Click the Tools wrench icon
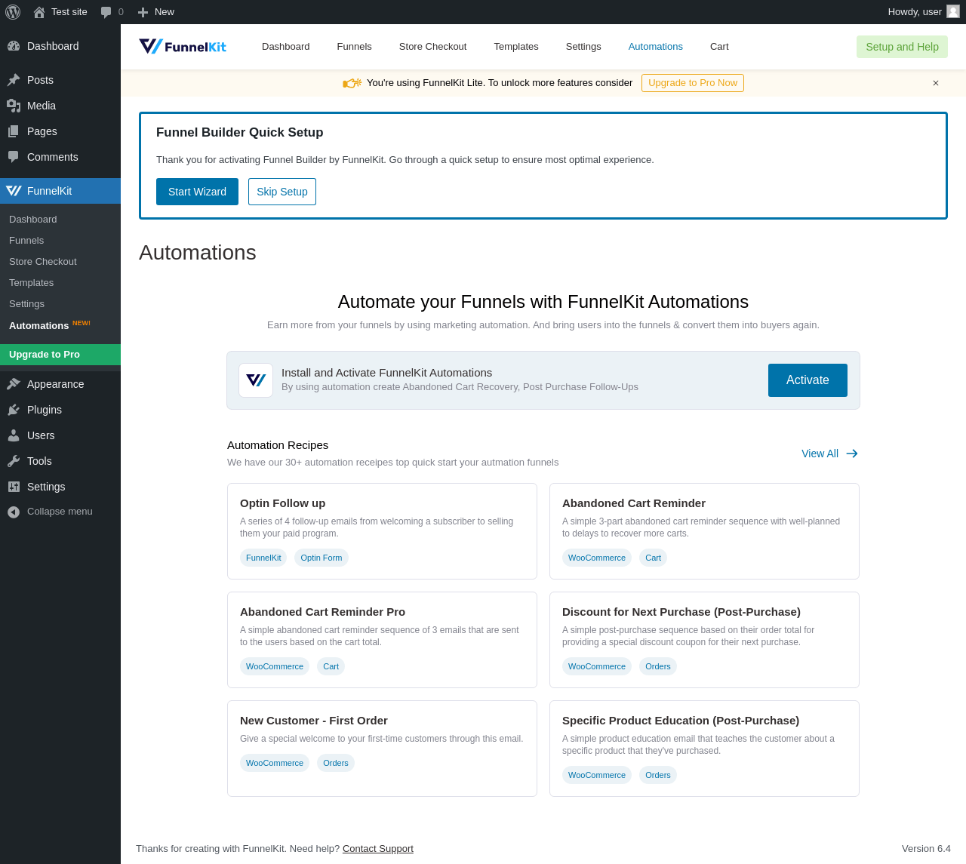 (14, 461)
